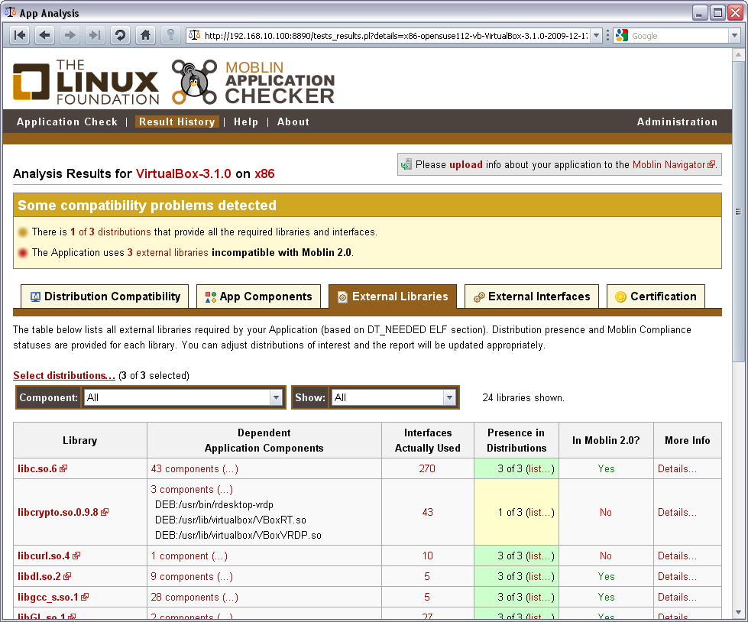Viewport: 748px width, 622px height.
Task: Open distribution list for libcrypto row
Action: tap(540, 512)
